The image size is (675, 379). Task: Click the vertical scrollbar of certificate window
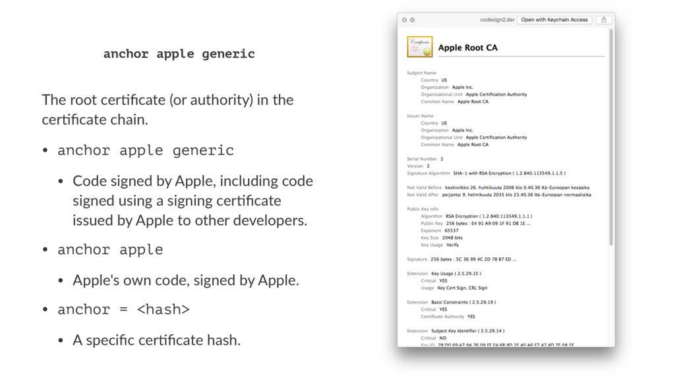coord(611,138)
